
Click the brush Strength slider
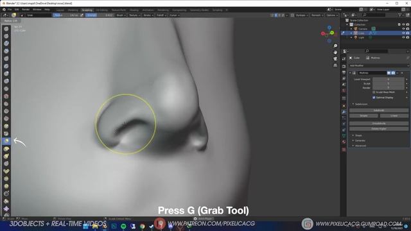100,15
